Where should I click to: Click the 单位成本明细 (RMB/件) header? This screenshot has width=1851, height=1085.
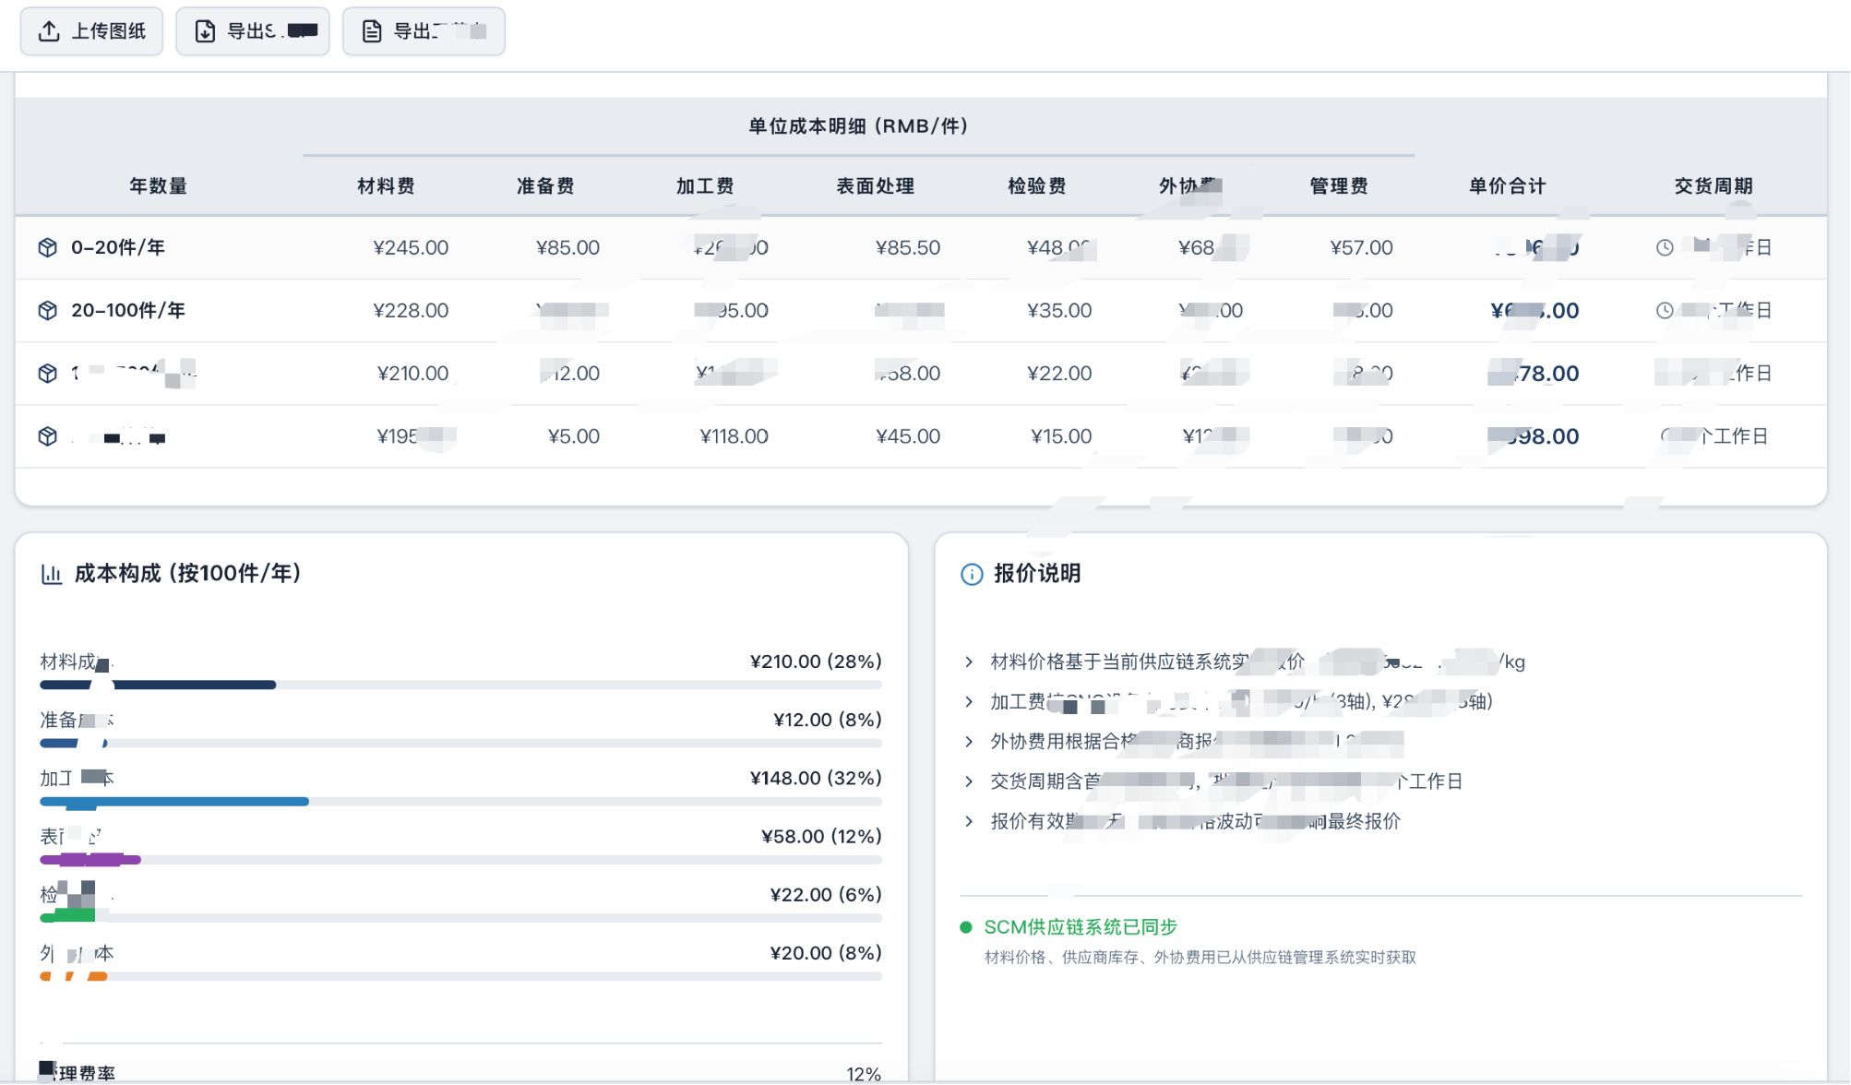pyautogui.click(x=858, y=125)
